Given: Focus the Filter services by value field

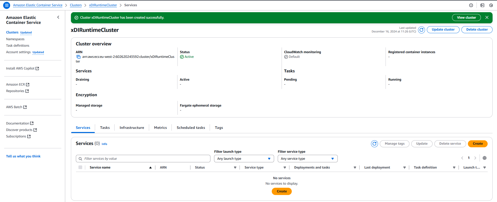Looking at the screenshot, I should [x=143, y=159].
